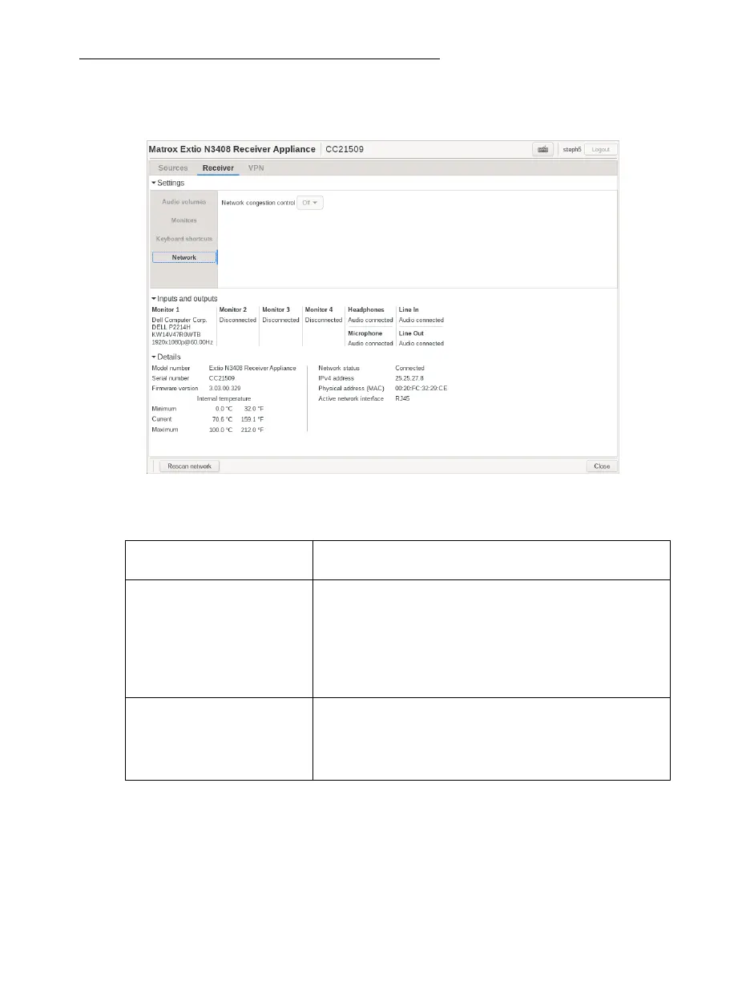Collapse the Details section

pos(167,357)
